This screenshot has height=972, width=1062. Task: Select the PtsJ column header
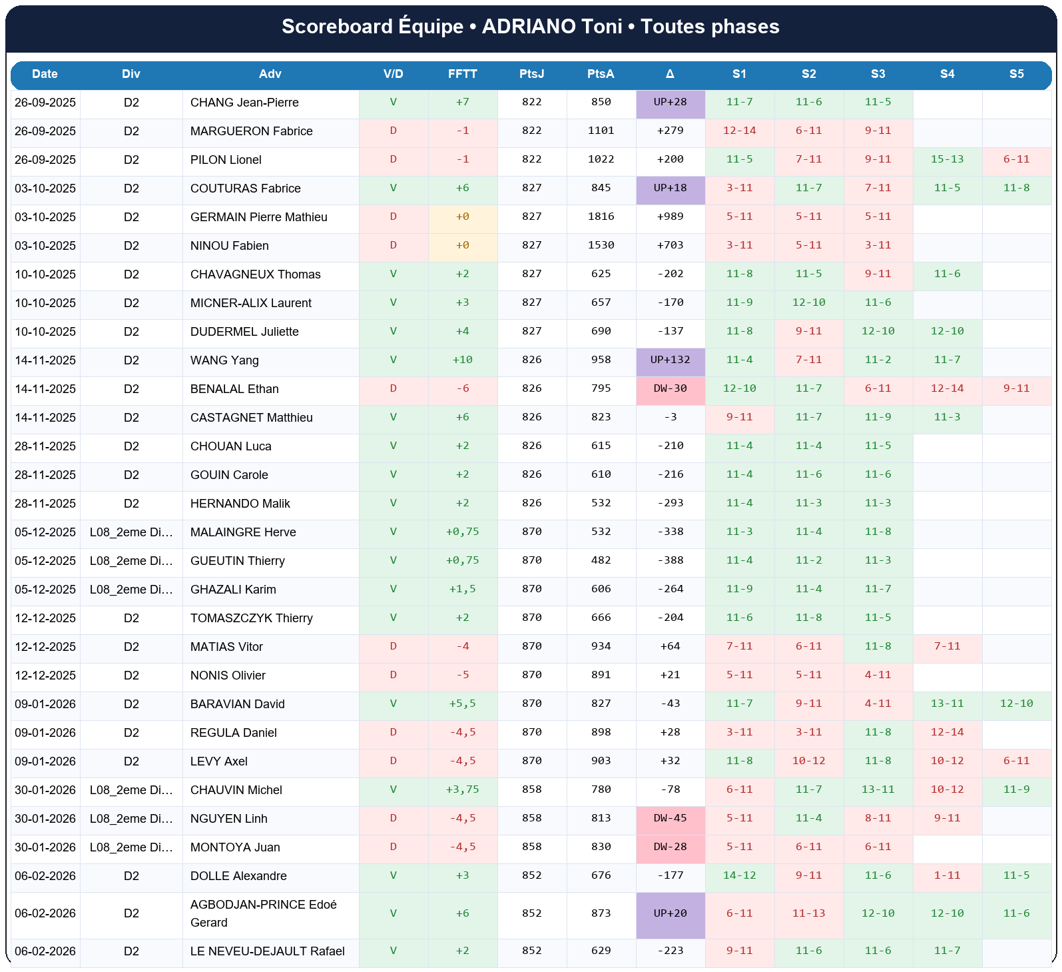pos(532,74)
